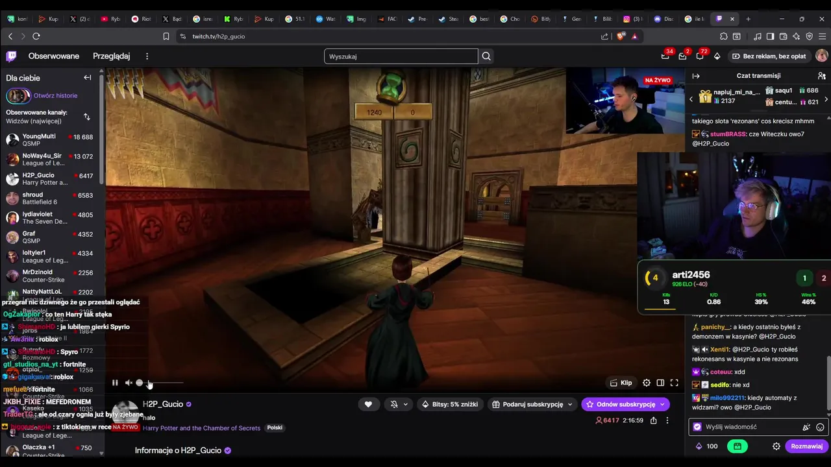The width and height of the screenshot is (831, 467).
Task: Click the Wyszukaj search field
Action: click(401, 56)
